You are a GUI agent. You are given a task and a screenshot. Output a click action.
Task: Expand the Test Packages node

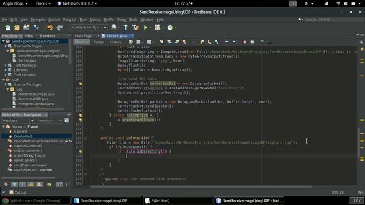pyautogui.click(x=6, y=65)
